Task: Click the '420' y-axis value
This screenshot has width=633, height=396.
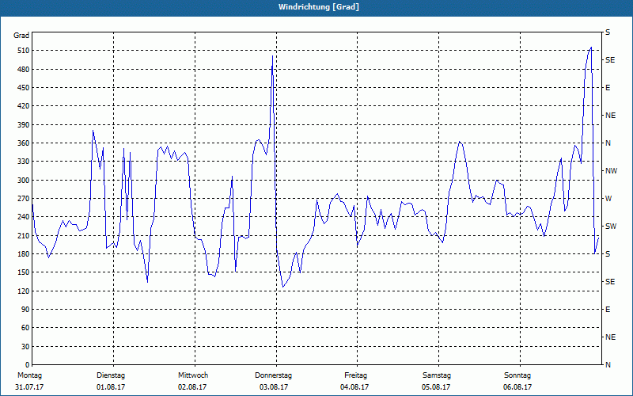Action: (x=24, y=106)
